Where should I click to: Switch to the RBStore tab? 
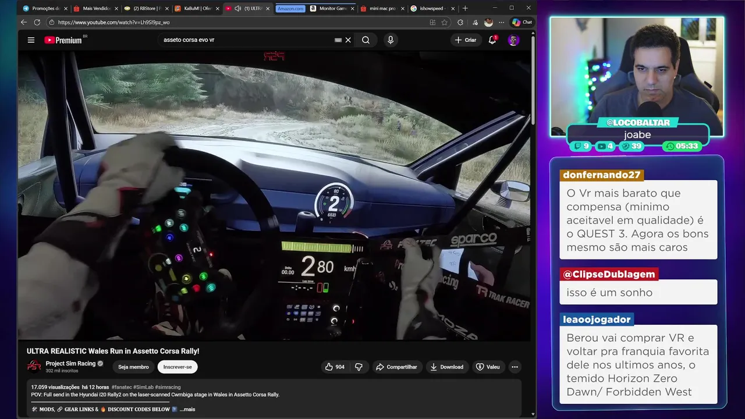pyautogui.click(x=146, y=8)
